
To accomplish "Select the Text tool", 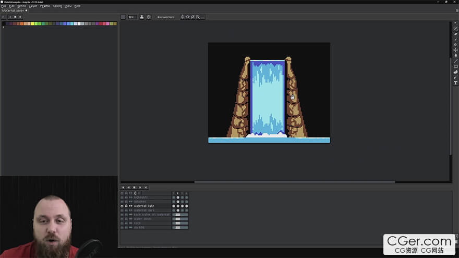I will pyautogui.click(x=455, y=83).
